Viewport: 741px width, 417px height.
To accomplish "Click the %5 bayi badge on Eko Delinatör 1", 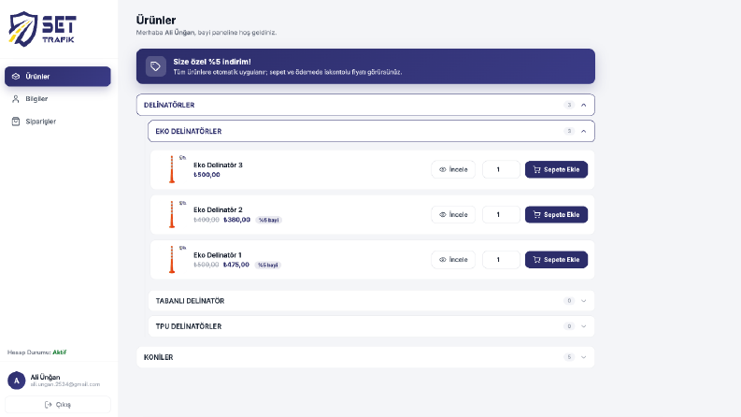I will click(x=268, y=266).
